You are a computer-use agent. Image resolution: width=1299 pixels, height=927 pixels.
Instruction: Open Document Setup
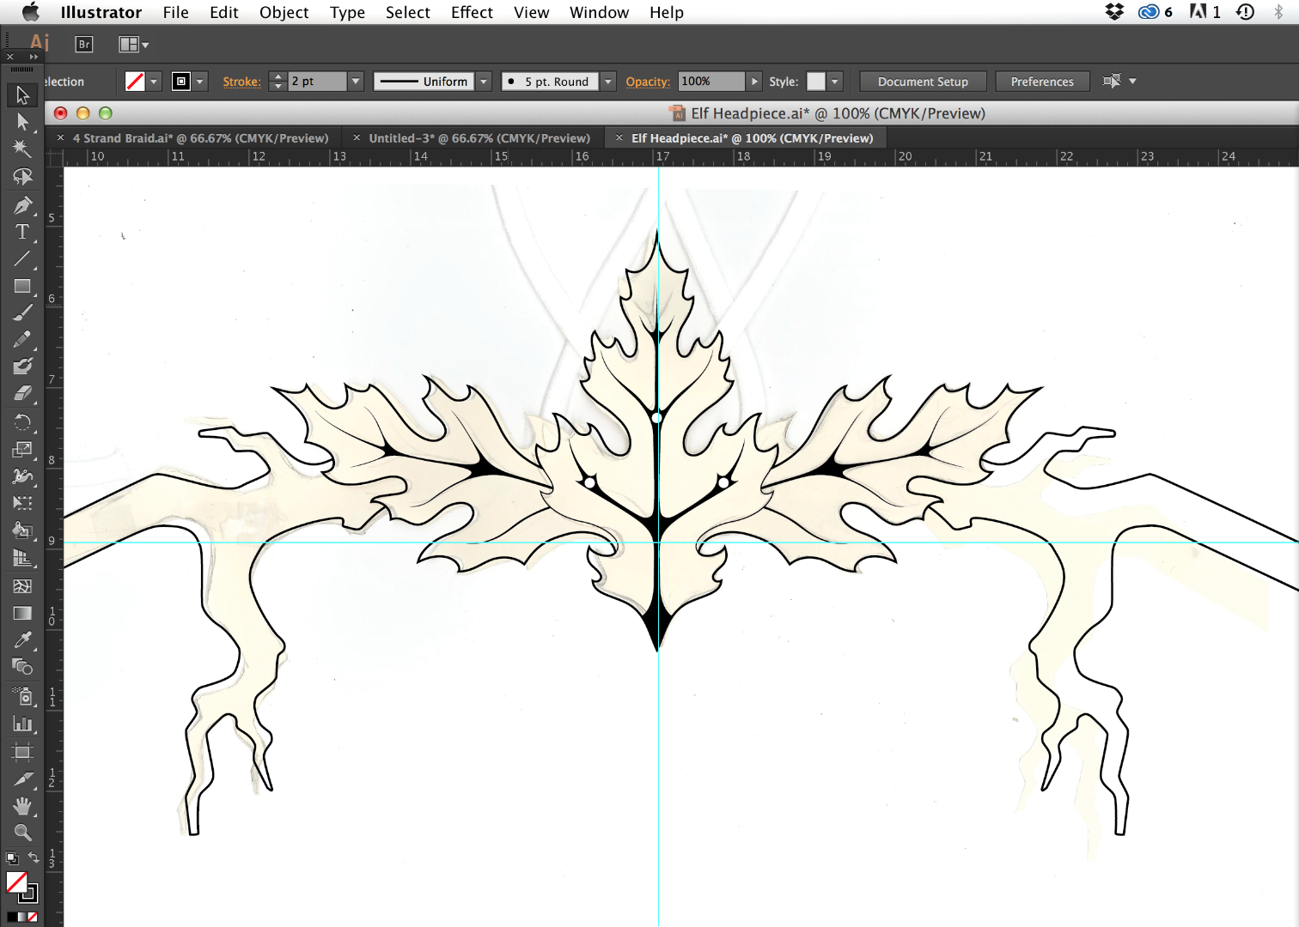pos(923,81)
